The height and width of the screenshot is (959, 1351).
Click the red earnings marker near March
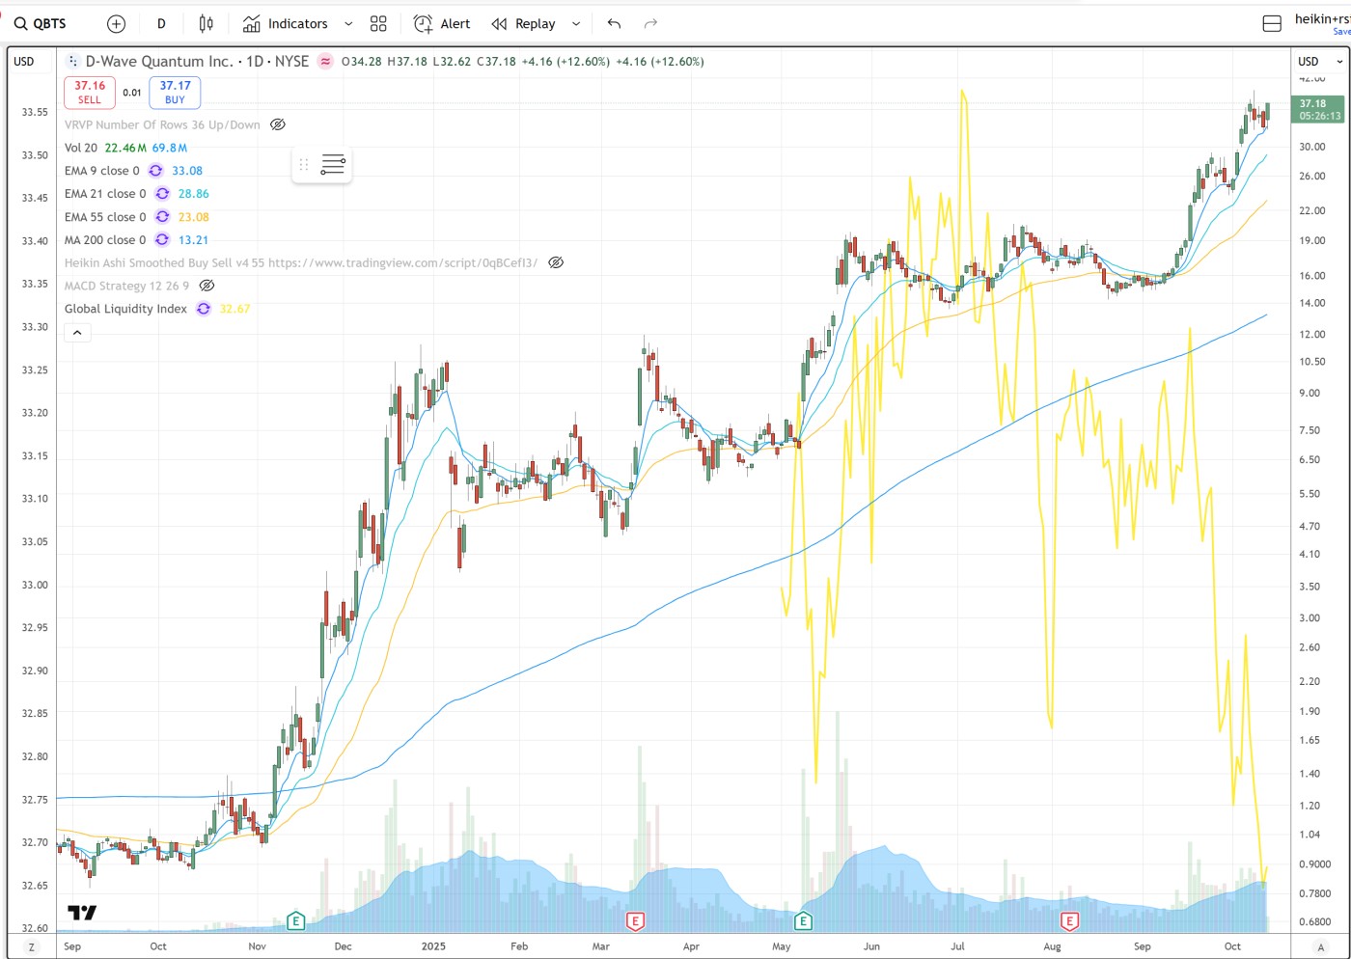(635, 921)
